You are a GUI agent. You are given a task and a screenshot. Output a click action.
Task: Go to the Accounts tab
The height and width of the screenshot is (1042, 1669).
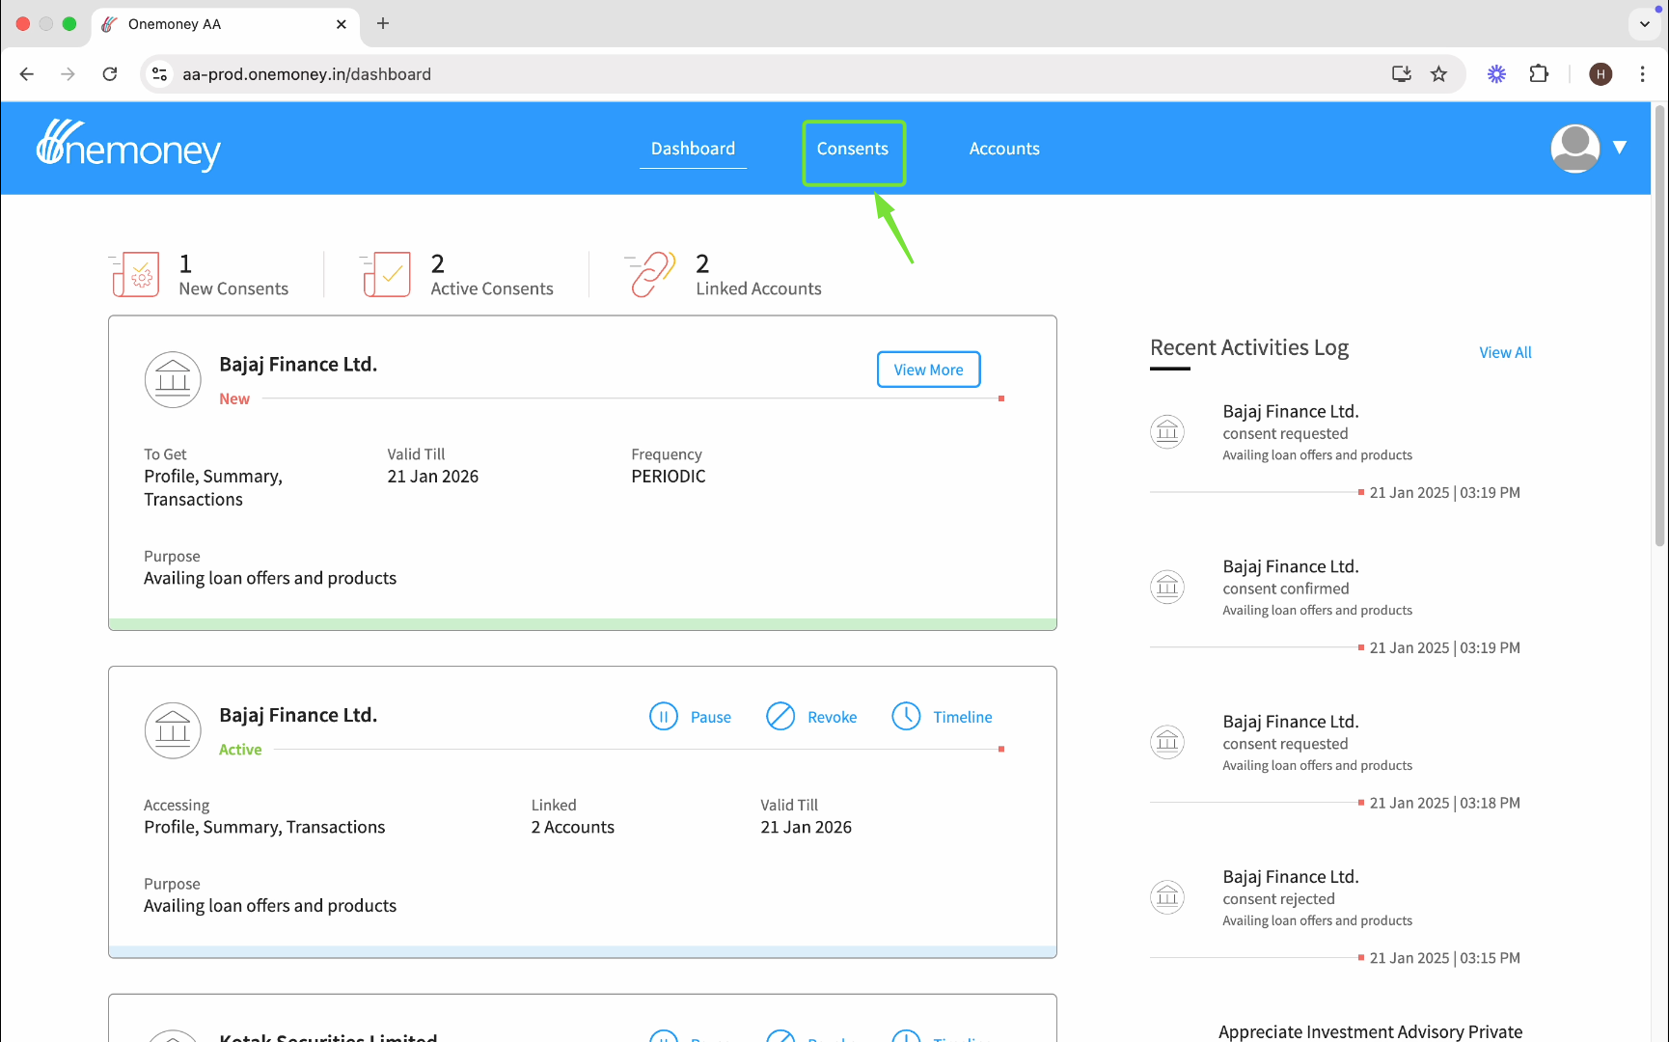1004,149
